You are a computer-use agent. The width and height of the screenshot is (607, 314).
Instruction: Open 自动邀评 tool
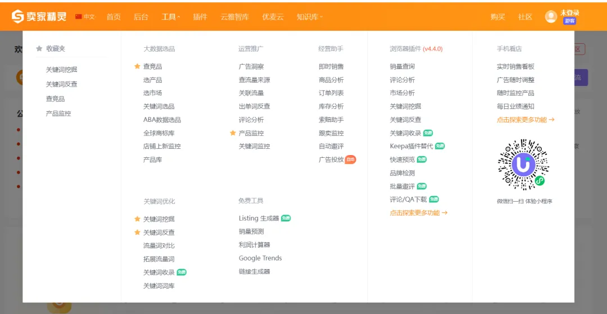click(x=331, y=146)
